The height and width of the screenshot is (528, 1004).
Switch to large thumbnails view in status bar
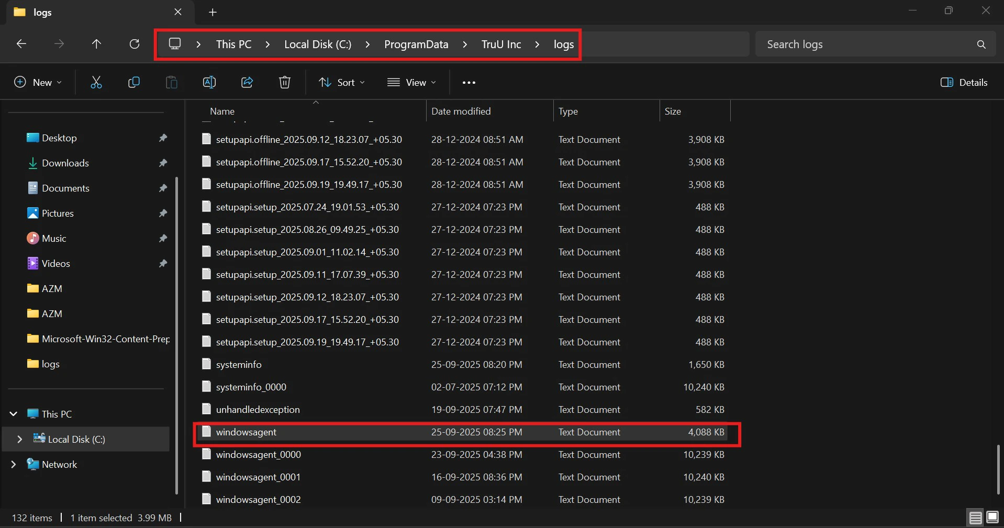tap(992, 518)
